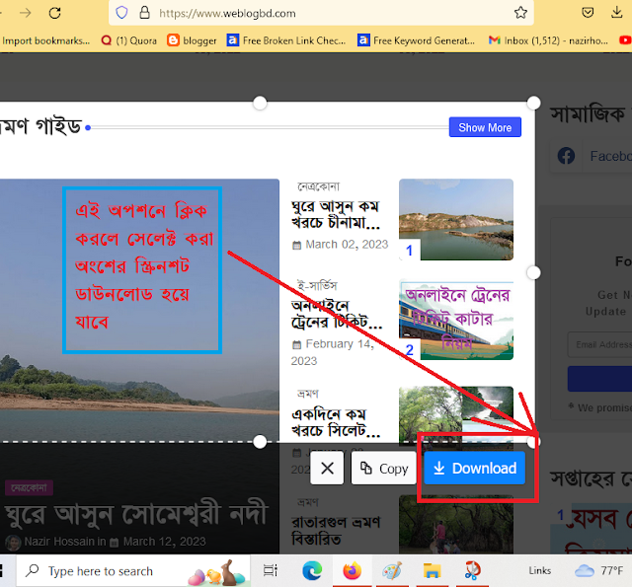Click the top-middle selection edge handle
This screenshot has width=632, height=587.
[260, 103]
